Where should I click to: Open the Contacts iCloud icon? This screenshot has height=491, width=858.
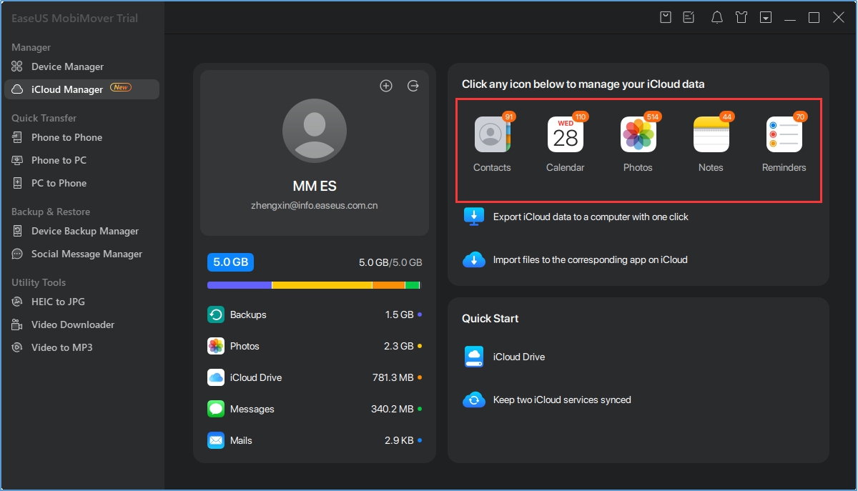click(492, 135)
